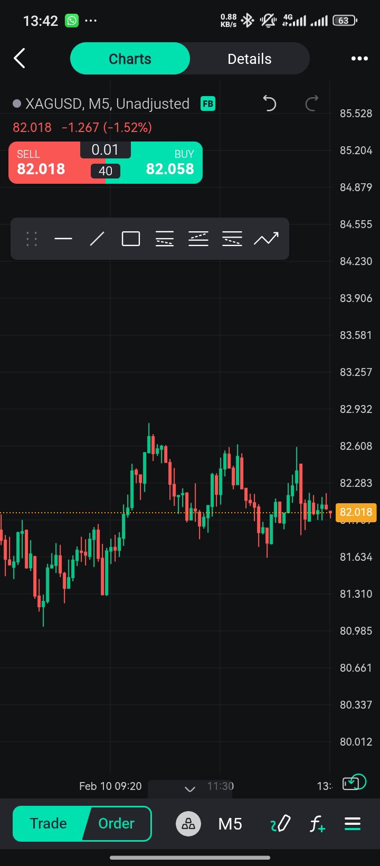This screenshot has height=866, width=380.
Task: Toggle the pencil drawing mode
Action: pos(280,824)
